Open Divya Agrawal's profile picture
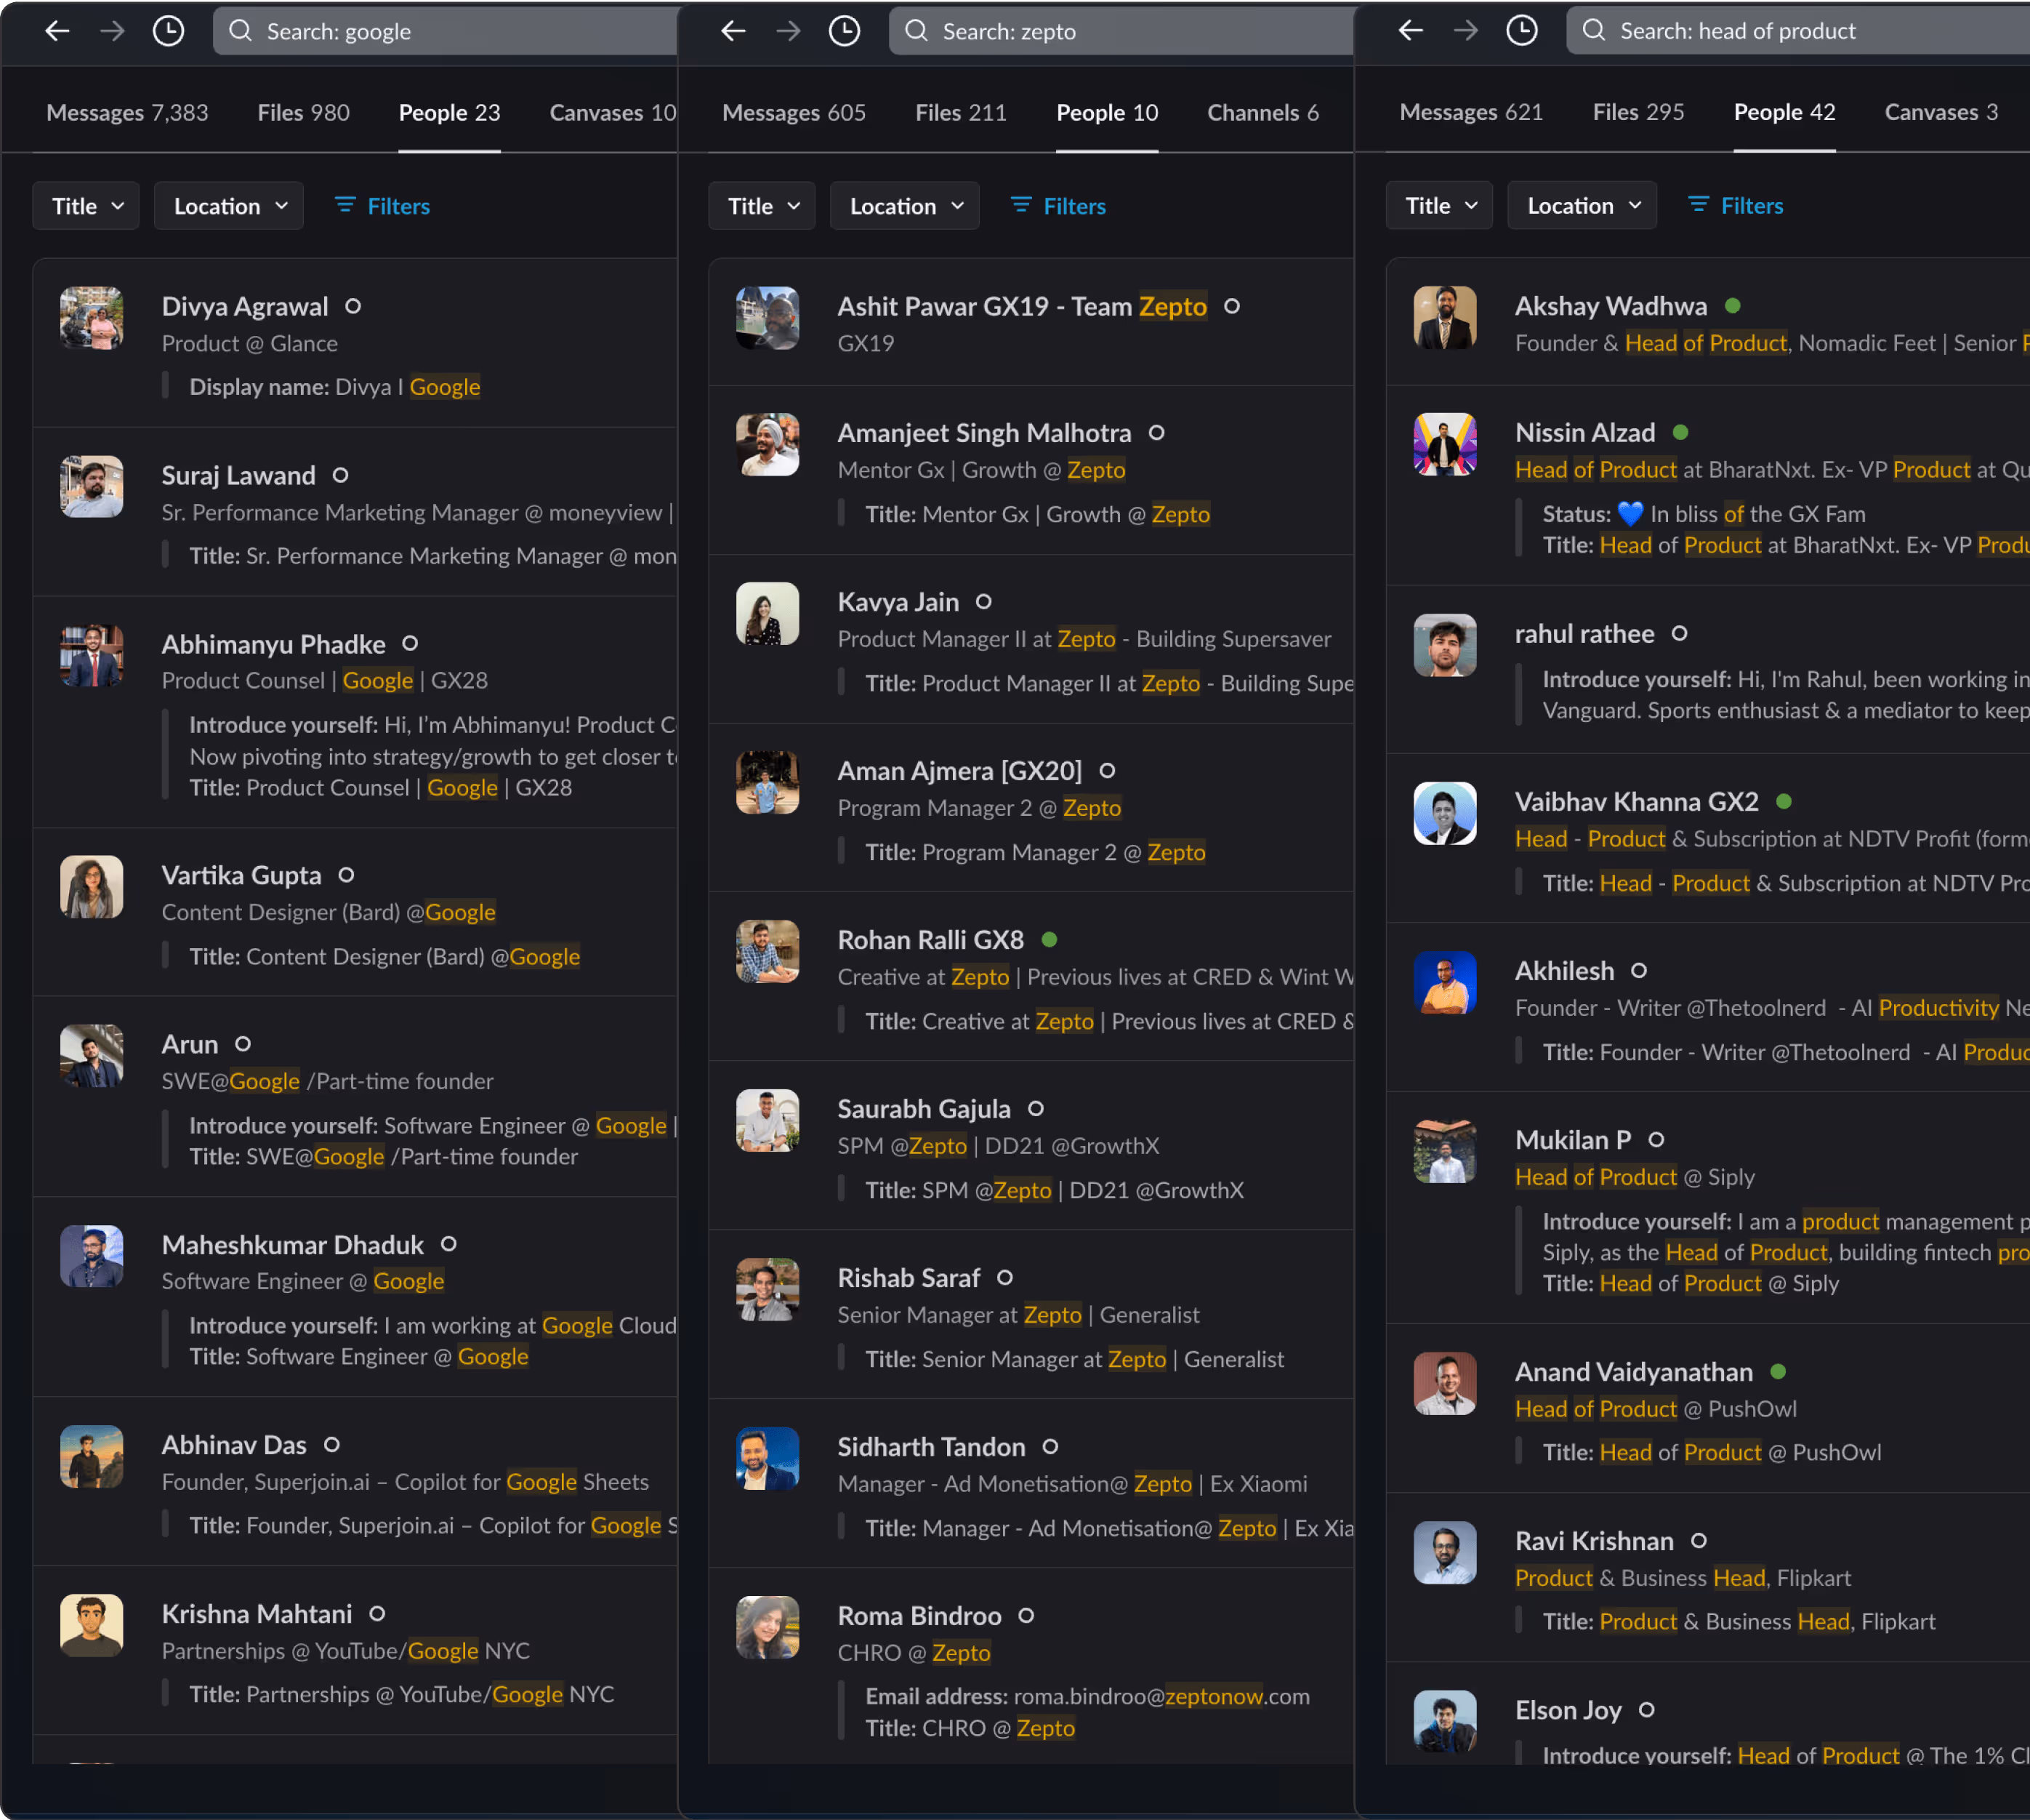Viewport: 2030px width, 1820px height. (x=92, y=318)
